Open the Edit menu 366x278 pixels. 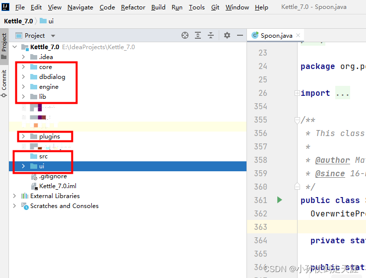pyautogui.click(x=36, y=7)
